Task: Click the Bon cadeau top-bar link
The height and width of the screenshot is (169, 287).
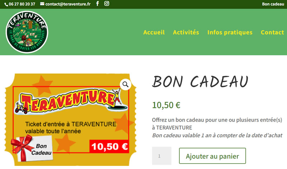Action: (x=273, y=4)
